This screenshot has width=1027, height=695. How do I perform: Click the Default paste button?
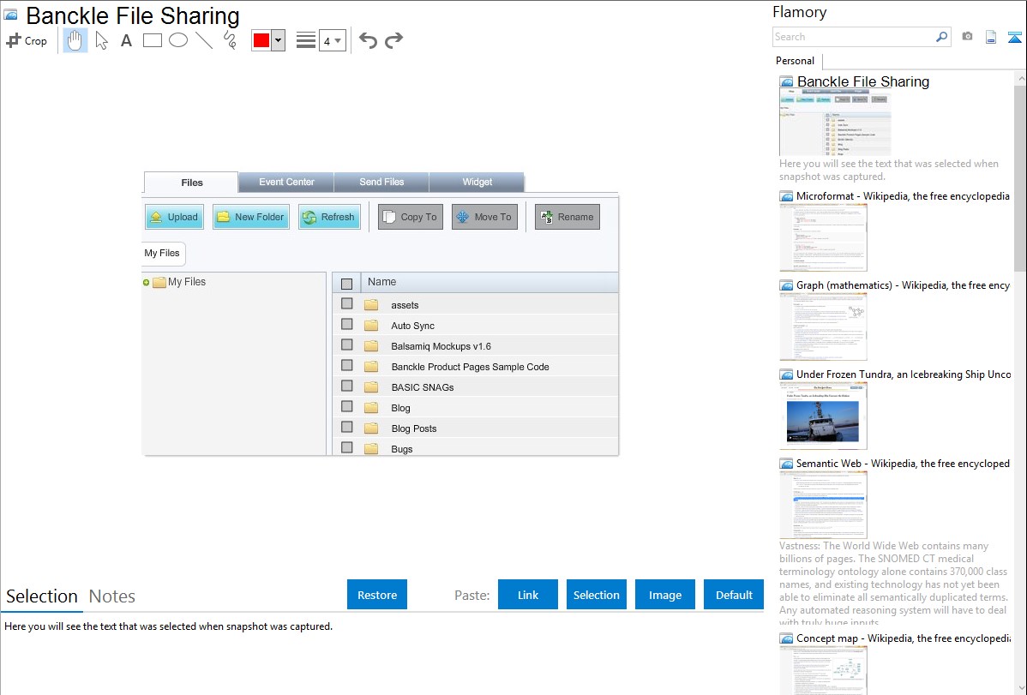734,595
